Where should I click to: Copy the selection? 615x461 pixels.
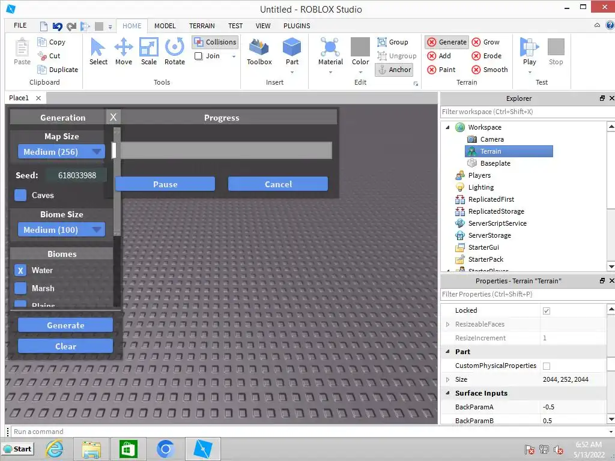52,42
